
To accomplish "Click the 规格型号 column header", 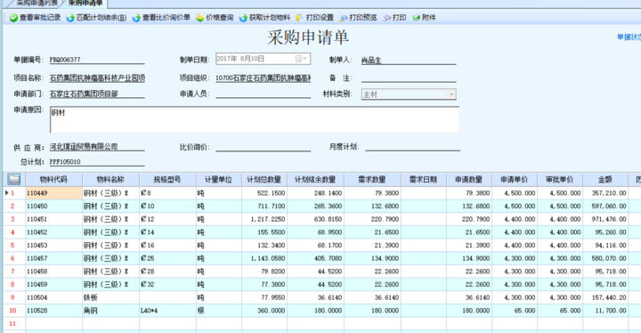I will click(167, 179).
